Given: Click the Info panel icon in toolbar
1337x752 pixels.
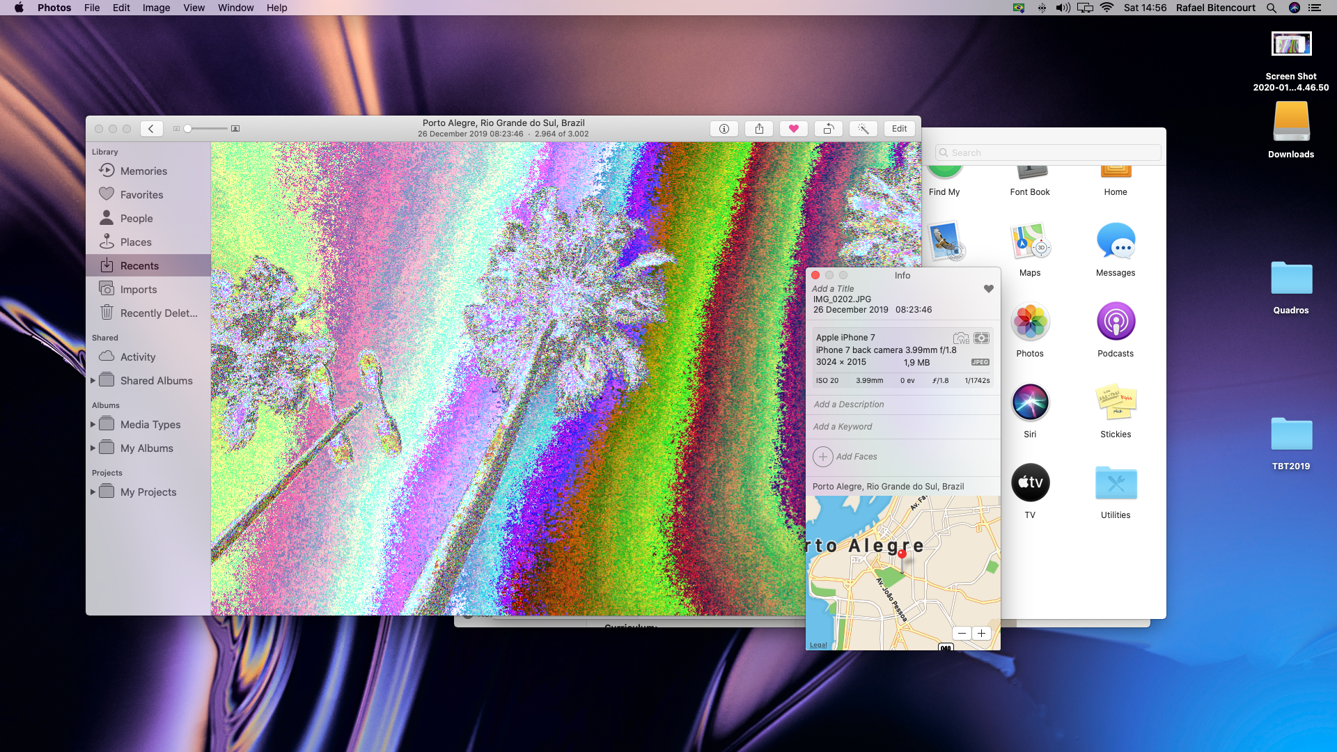Looking at the screenshot, I should [724, 127].
